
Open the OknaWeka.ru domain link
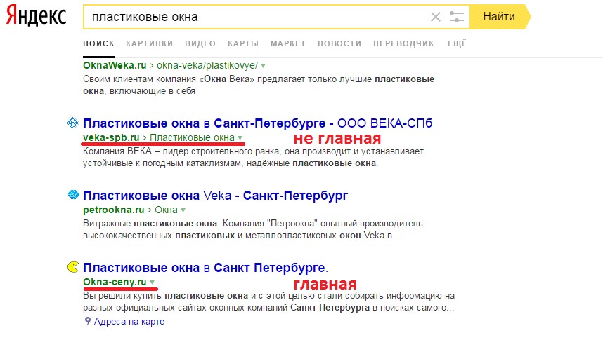(115, 65)
